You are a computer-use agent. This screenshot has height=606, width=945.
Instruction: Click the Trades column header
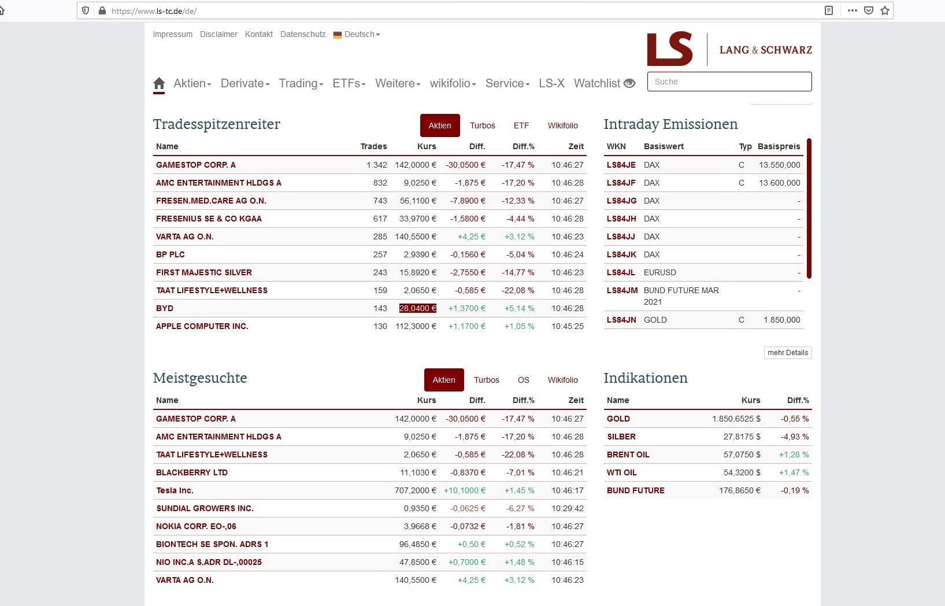tap(374, 146)
